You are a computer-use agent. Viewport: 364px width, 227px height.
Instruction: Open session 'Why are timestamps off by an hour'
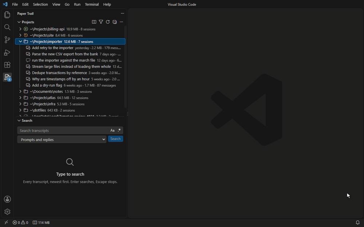point(70,79)
